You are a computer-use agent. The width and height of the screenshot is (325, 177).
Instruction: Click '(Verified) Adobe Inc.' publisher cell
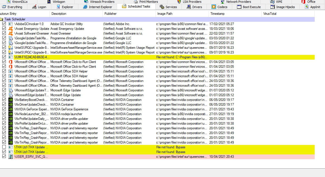tap(117, 24)
